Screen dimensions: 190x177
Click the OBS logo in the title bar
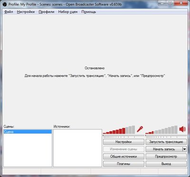(5, 4)
